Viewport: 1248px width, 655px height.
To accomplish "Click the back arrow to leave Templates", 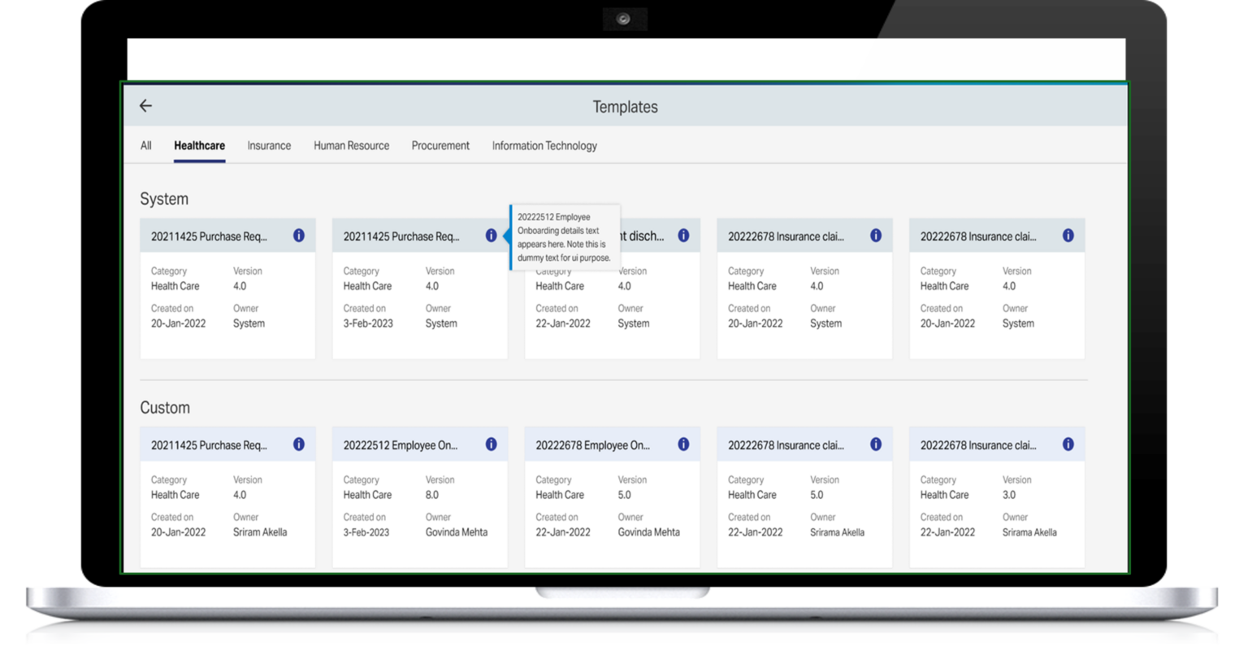I will coord(145,106).
